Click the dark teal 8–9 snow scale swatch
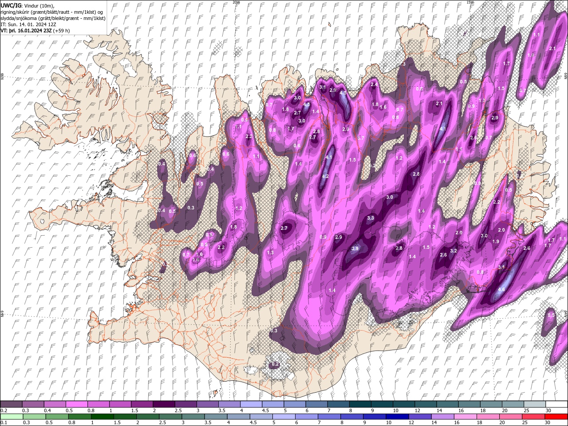The image size is (568, 426). click(360, 404)
